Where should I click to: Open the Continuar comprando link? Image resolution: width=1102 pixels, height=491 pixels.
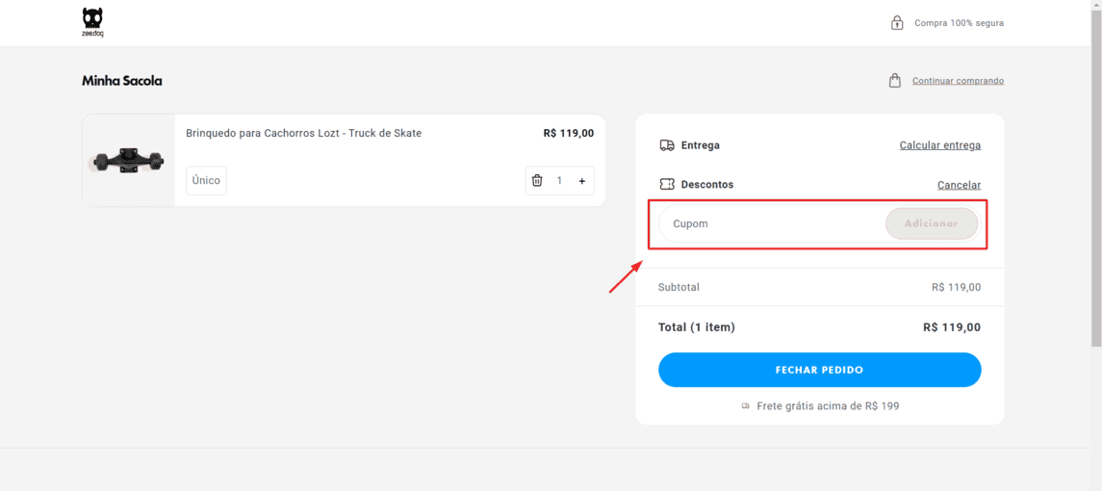[x=958, y=81]
